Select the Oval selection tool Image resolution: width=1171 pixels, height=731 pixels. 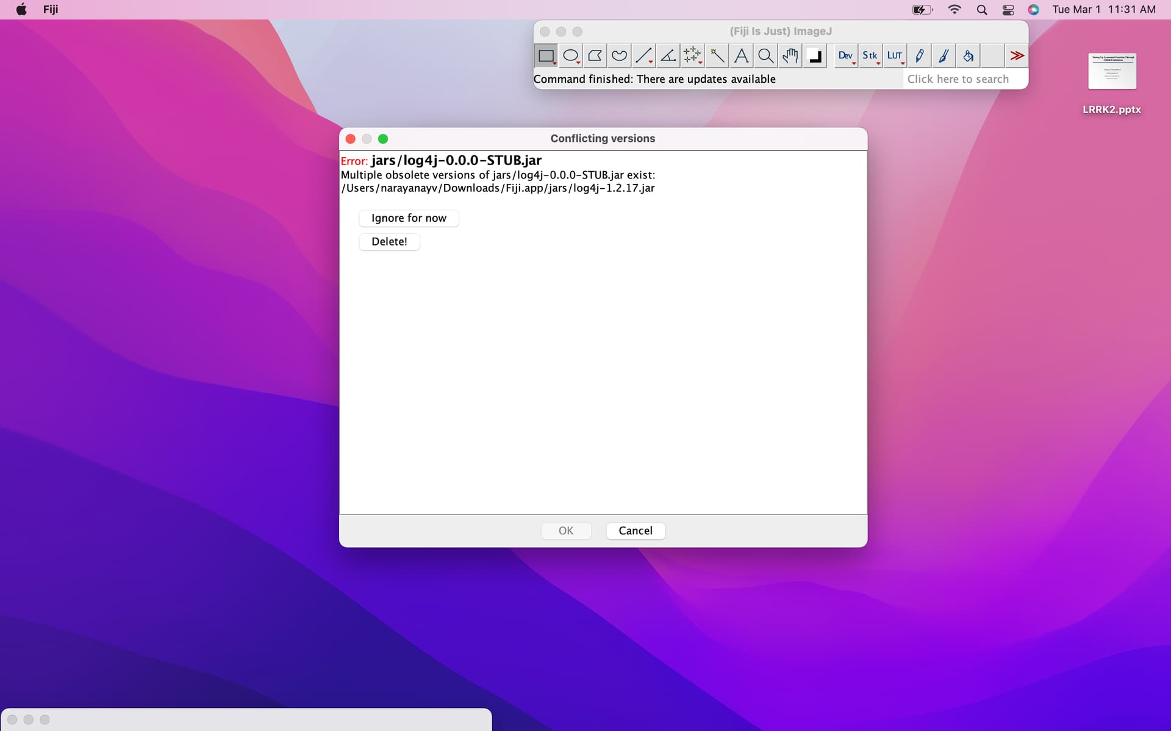[570, 56]
